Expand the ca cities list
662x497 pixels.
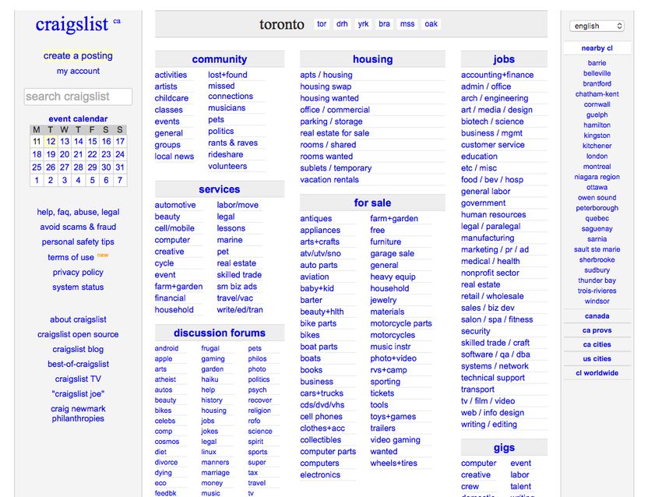pos(597,344)
